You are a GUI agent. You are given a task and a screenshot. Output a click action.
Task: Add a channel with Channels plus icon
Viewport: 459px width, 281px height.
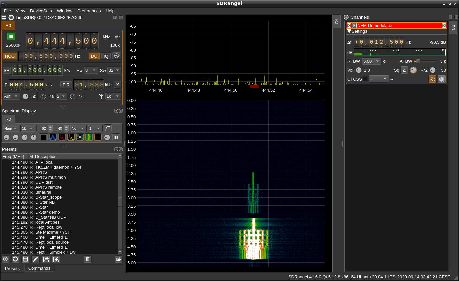tap(346, 17)
